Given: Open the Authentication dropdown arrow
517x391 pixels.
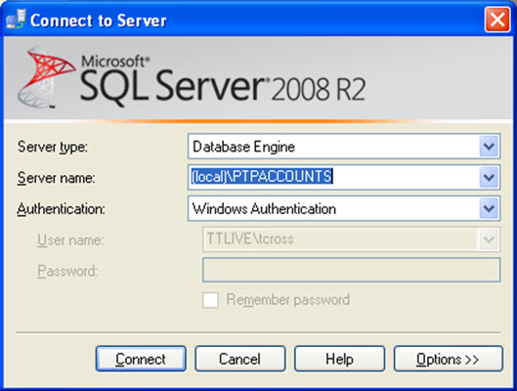Looking at the screenshot, I should click(x=489, y=208).
